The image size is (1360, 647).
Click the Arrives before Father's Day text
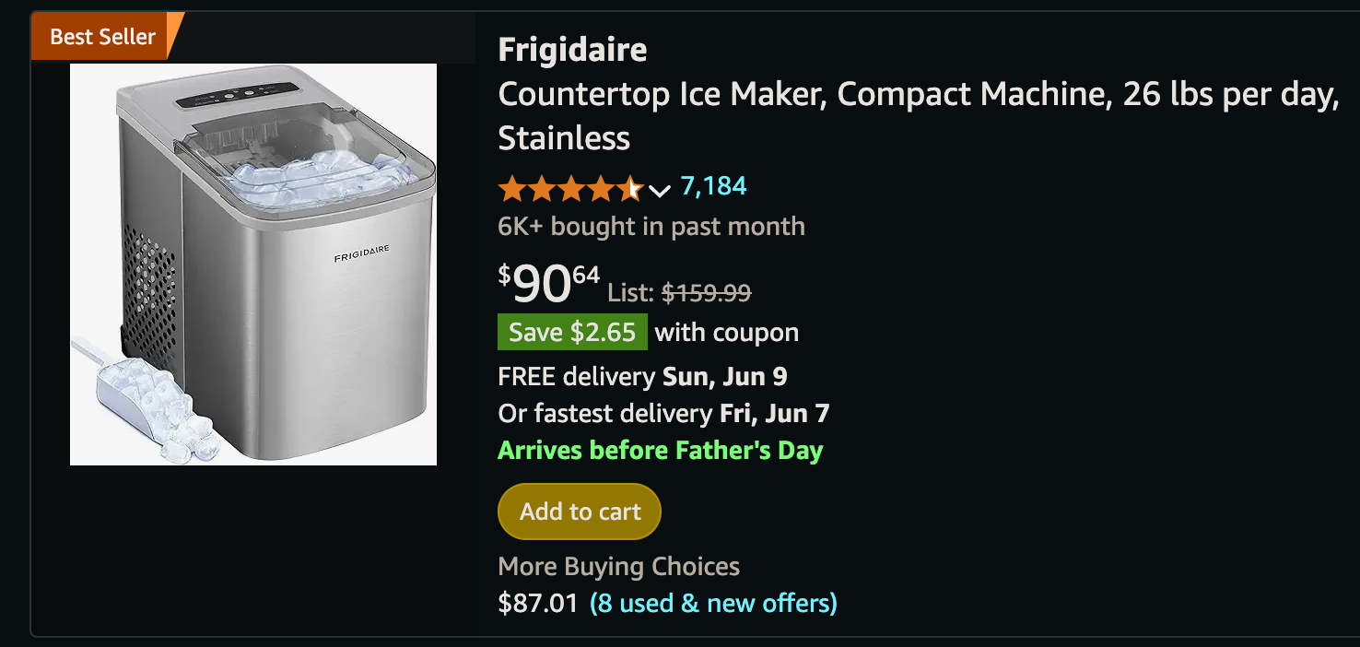660,450
